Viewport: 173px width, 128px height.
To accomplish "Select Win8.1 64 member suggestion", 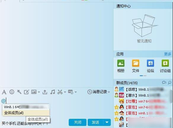I will tap(26, 107).
